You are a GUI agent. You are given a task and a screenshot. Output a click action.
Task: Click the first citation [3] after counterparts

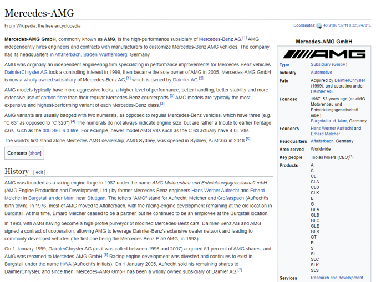point(172,96)
